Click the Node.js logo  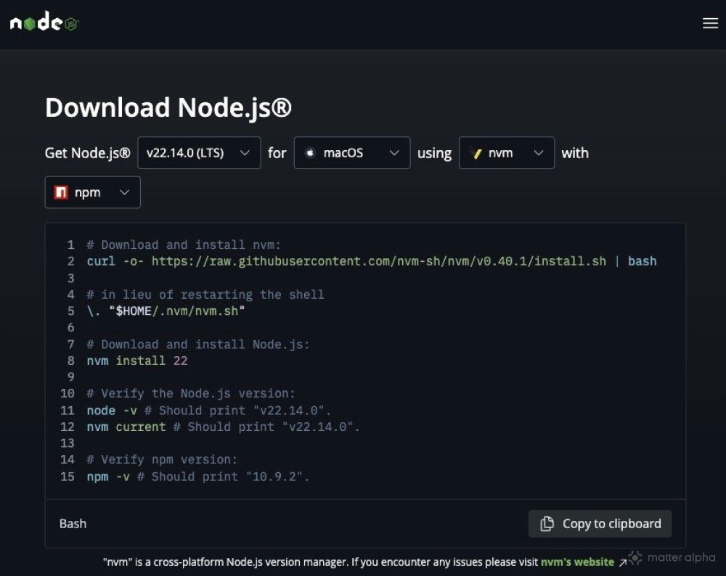[44, 23]
